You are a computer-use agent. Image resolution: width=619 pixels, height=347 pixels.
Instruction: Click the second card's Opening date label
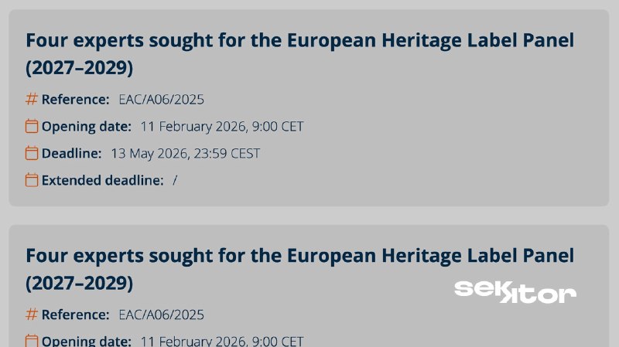[87, 341]
